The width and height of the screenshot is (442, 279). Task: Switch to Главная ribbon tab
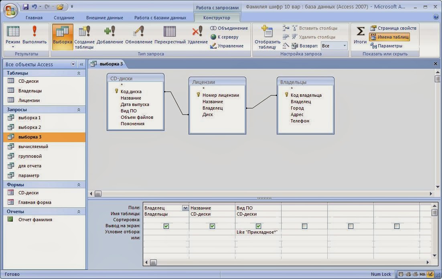click(34, 18)
